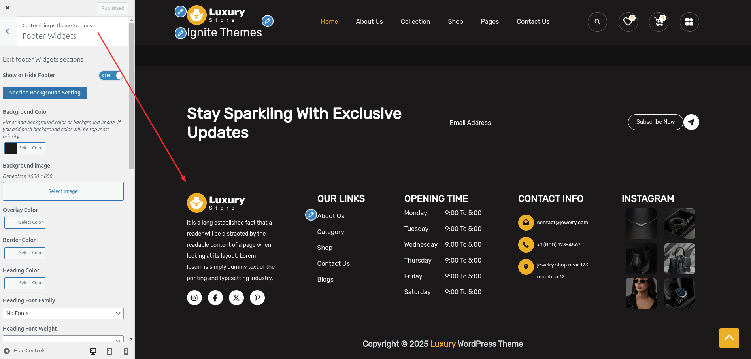
Task: Click the scroll-to-top arrow button
Action: point(729,338)
